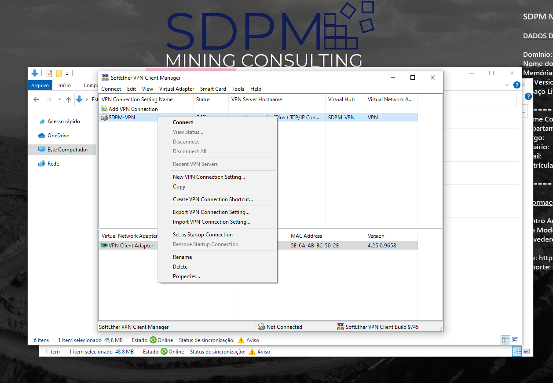Click the Rede network icon in sidebar
Screen dimensions: 553x383
42,164
